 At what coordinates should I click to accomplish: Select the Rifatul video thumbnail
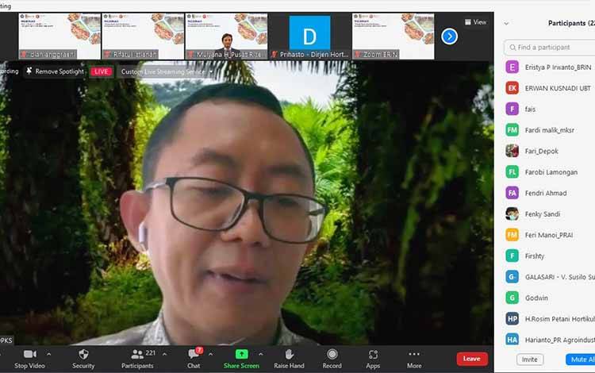point(143,37)
